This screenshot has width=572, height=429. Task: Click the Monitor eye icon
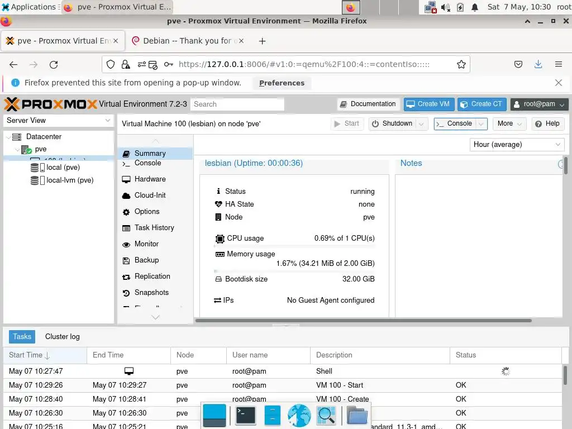[x=126, y=245]
